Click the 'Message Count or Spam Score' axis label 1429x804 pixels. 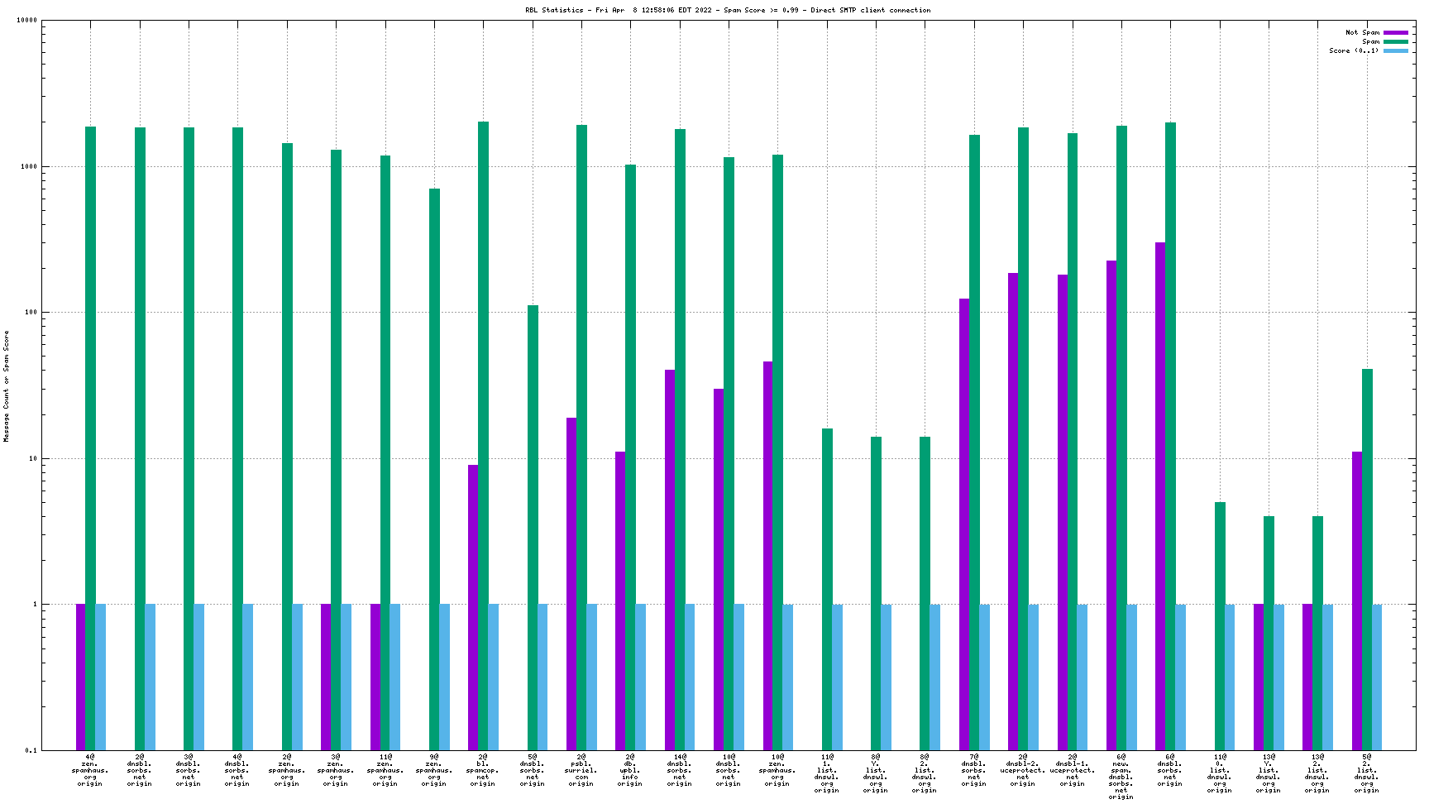pyautogui.click(x=7, y=386)
